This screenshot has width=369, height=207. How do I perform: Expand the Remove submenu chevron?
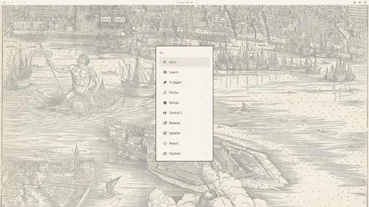click(206, 123)
